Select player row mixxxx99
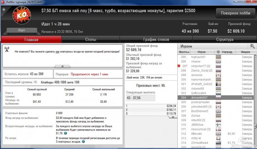The image size is (257, 149). click(x=216, y=88)
